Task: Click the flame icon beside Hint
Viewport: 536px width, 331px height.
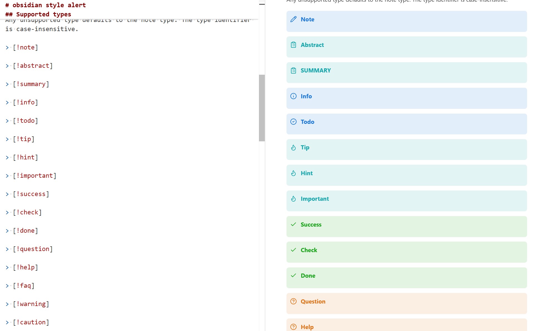Action: point(293,173)
